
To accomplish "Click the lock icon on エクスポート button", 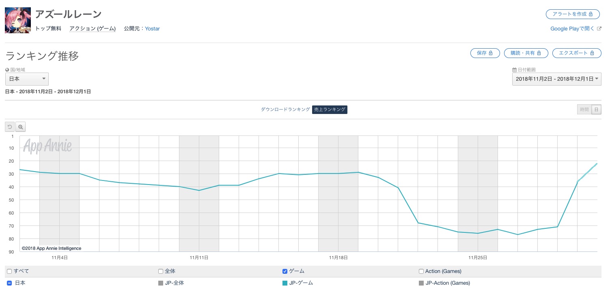I will [x=593, y=53].
